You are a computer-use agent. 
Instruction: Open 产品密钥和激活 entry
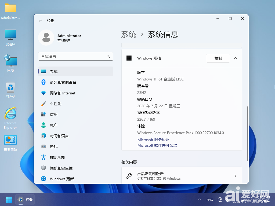click(x=182, y=175)
